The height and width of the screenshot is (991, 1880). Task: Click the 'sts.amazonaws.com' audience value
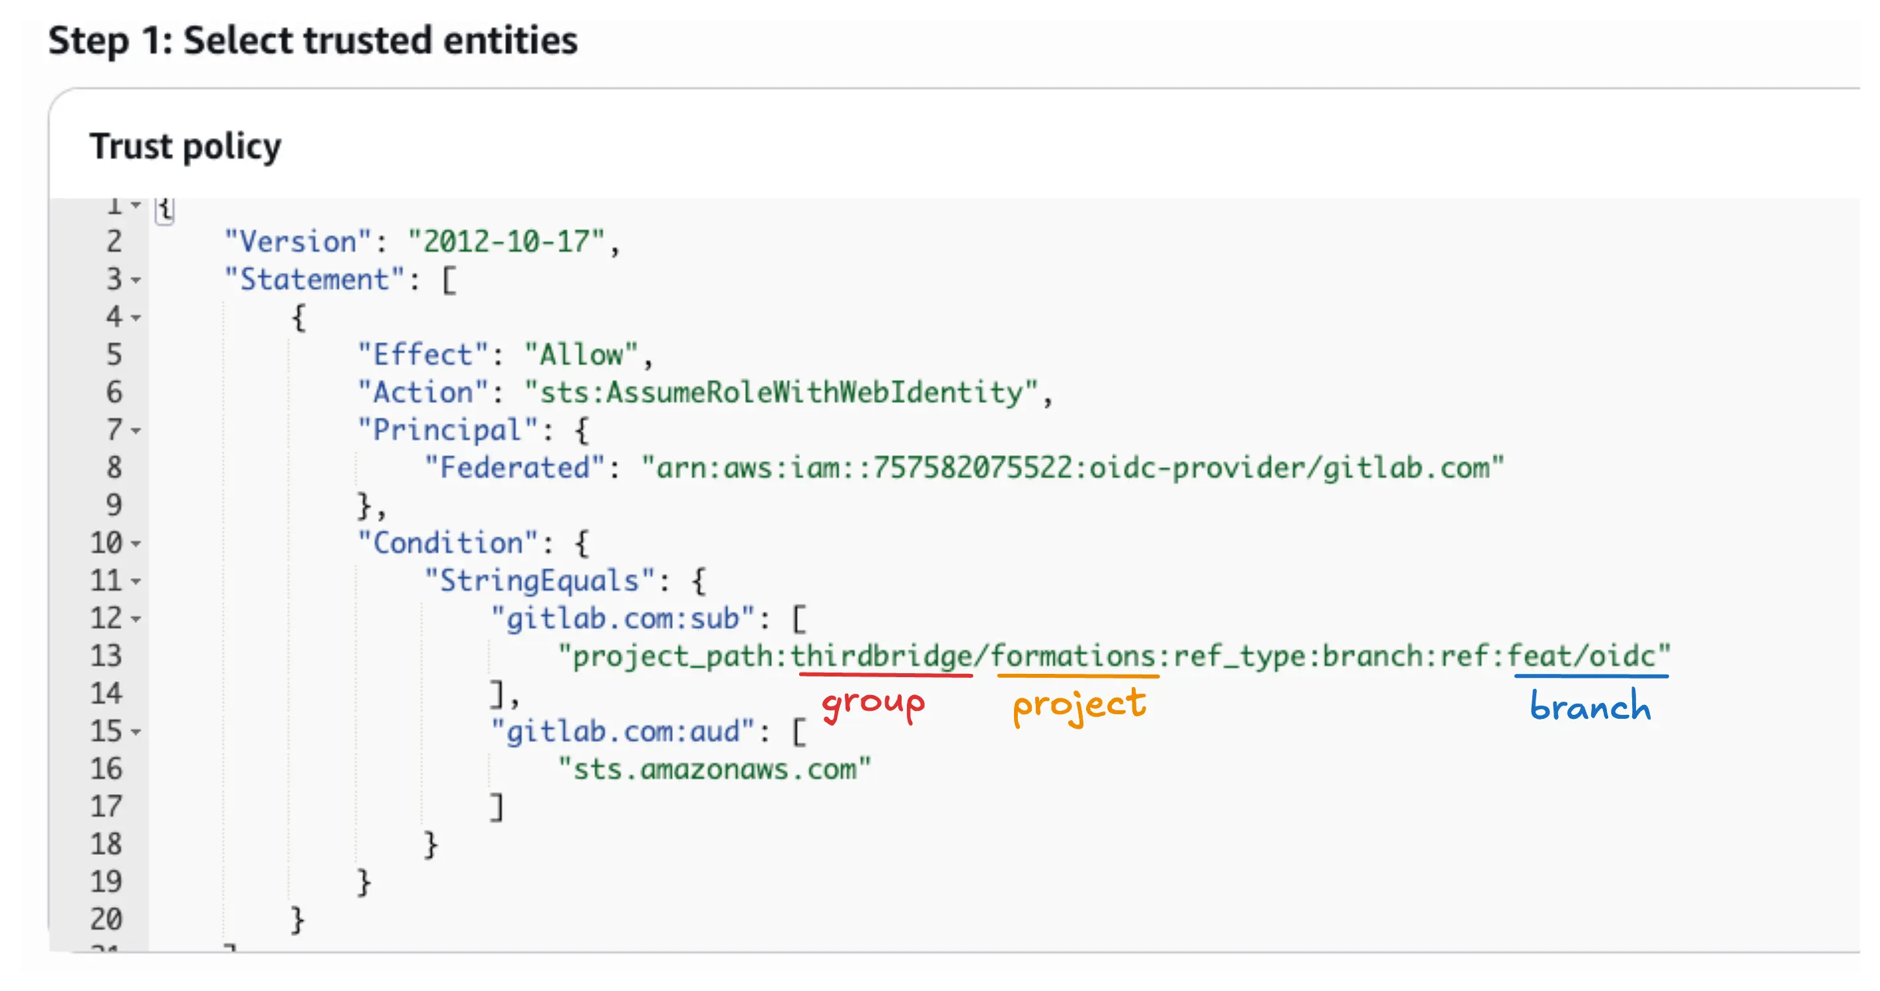point(715,768)
